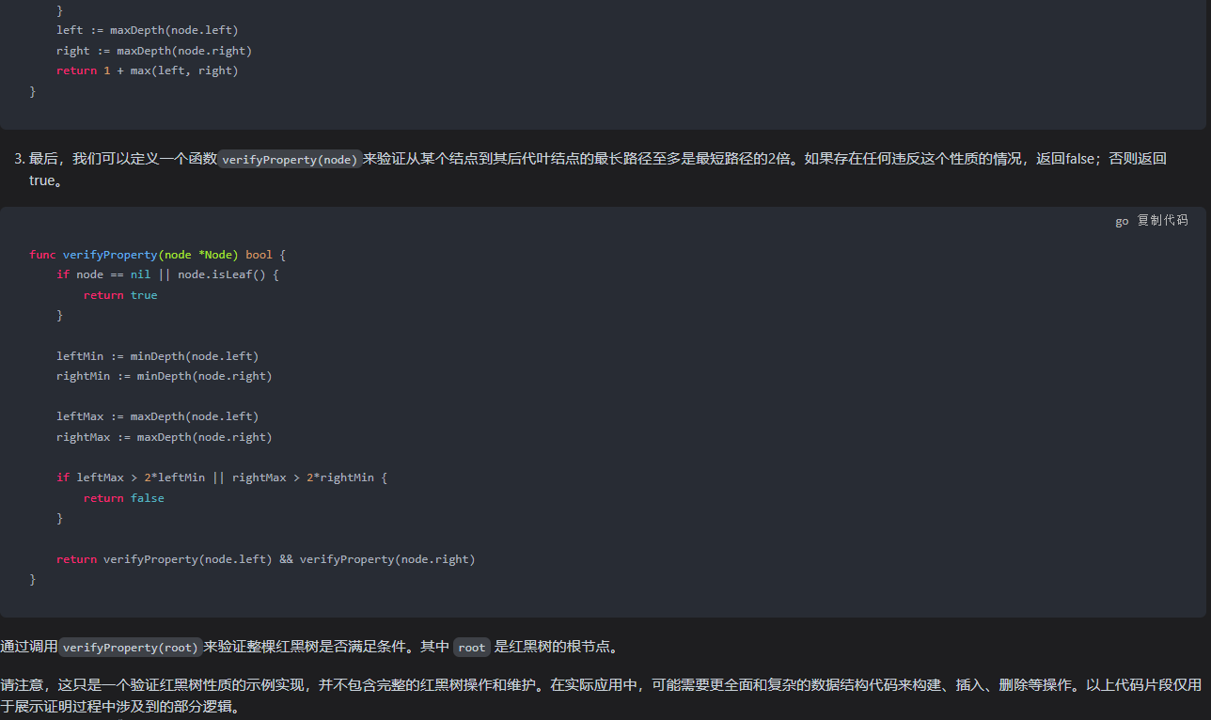
Task: Click the inline code root
Action: pos(472,648)
